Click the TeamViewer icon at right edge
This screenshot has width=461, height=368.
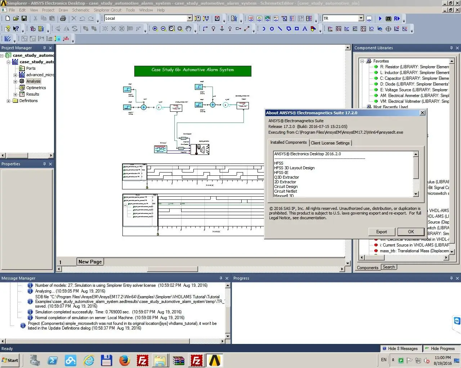(457, 321)
